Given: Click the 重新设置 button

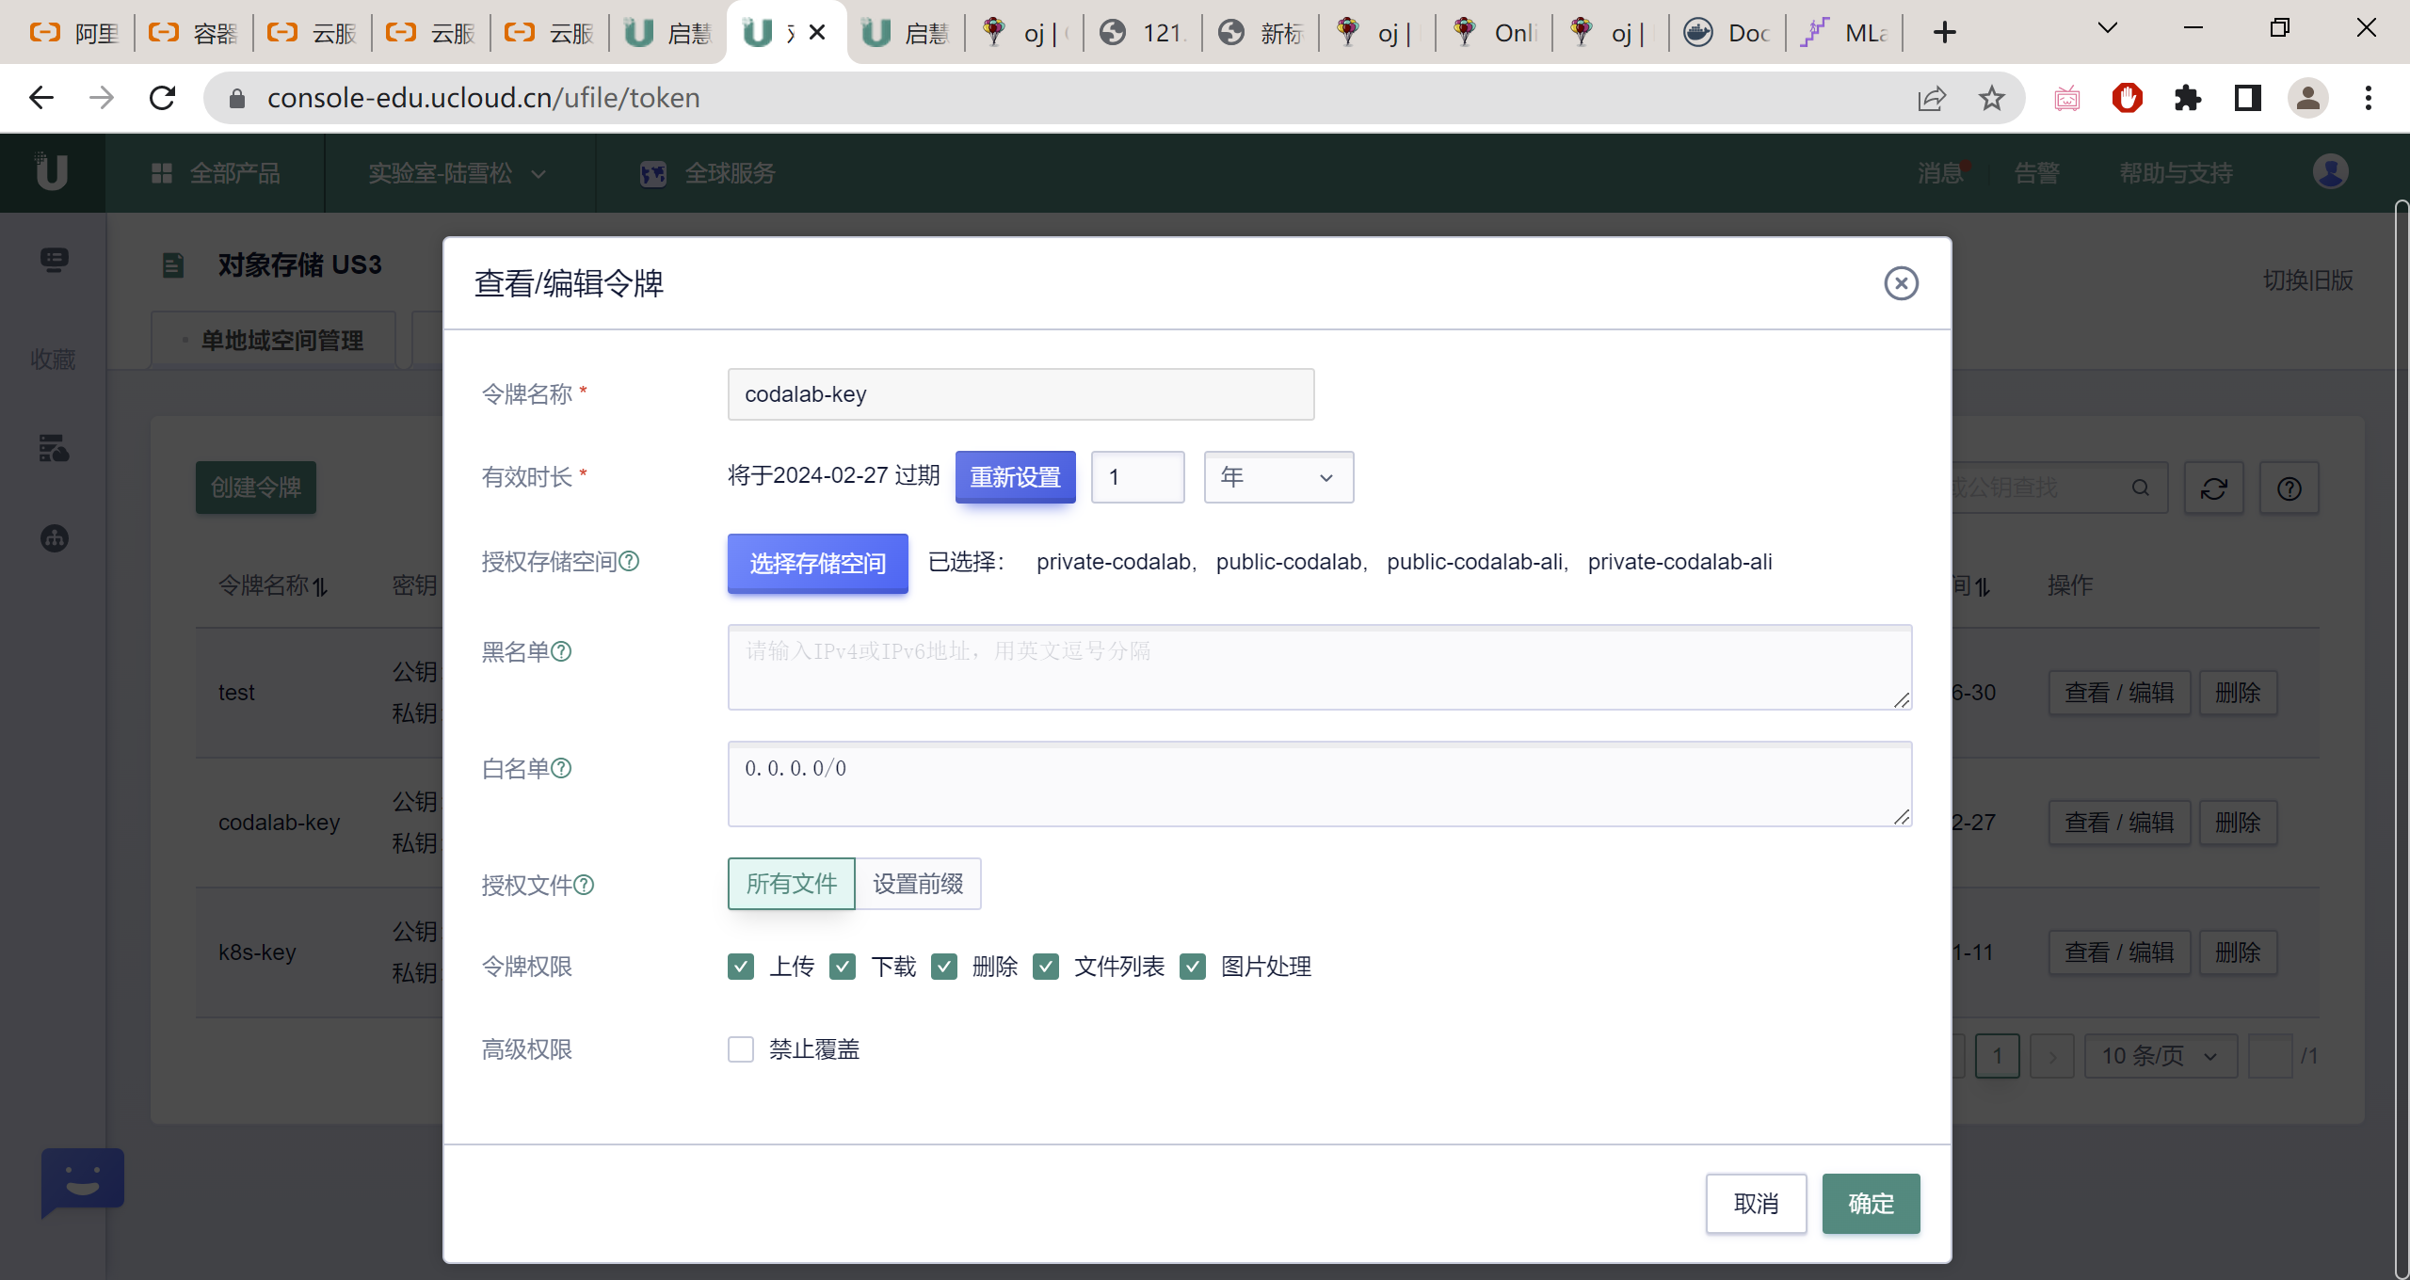Looking at the screenshot, I should (x=1015, y=477).
